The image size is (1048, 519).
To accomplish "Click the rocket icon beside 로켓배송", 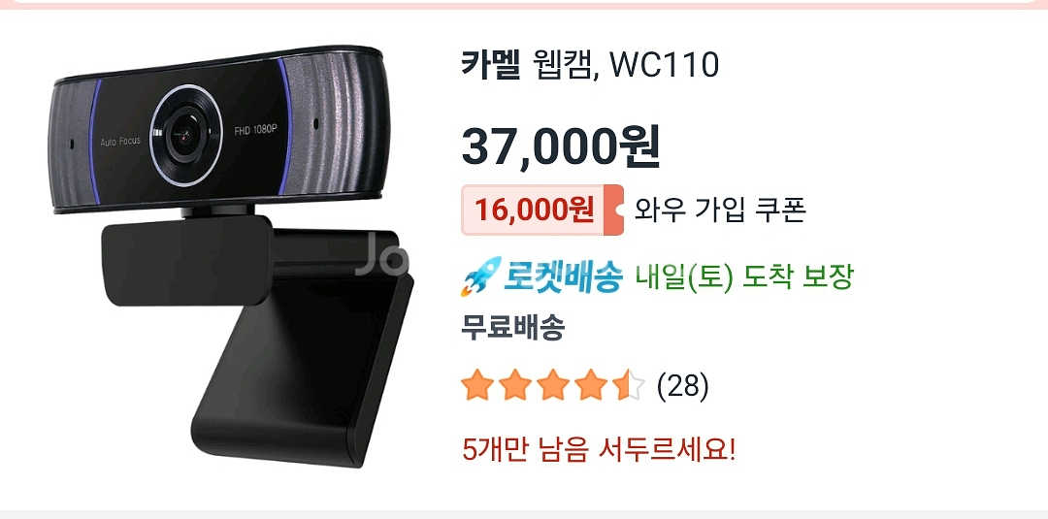I will pyautogui.click(x=481, y=276).
